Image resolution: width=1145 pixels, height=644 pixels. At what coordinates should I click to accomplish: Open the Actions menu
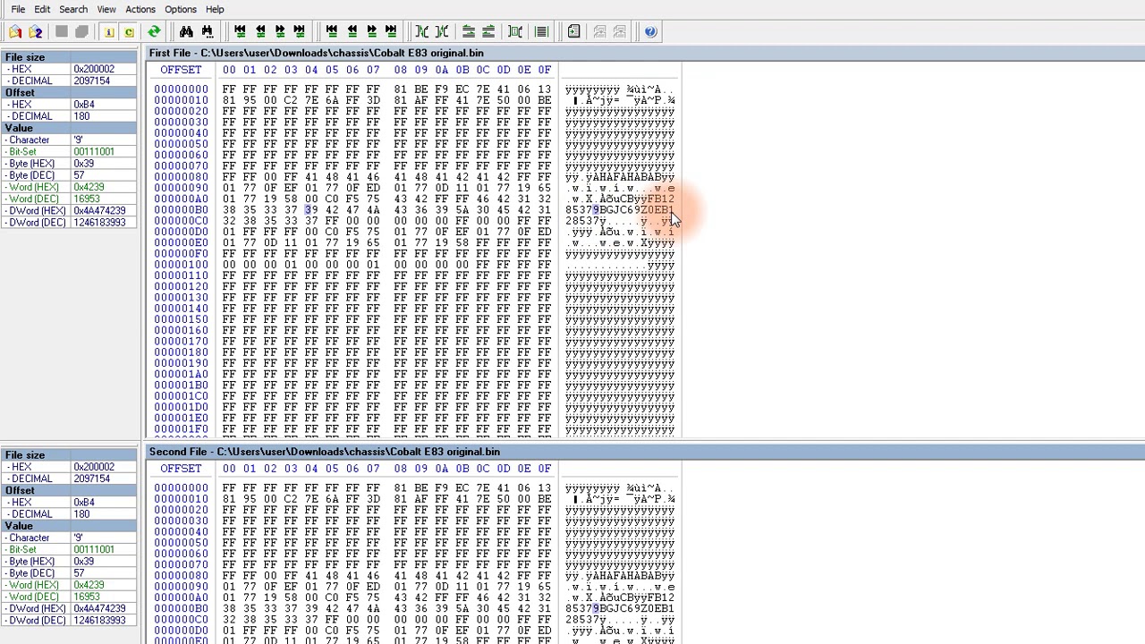140,9
